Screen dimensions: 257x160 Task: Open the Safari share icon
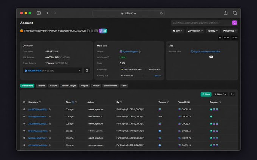tap(226, 13)
